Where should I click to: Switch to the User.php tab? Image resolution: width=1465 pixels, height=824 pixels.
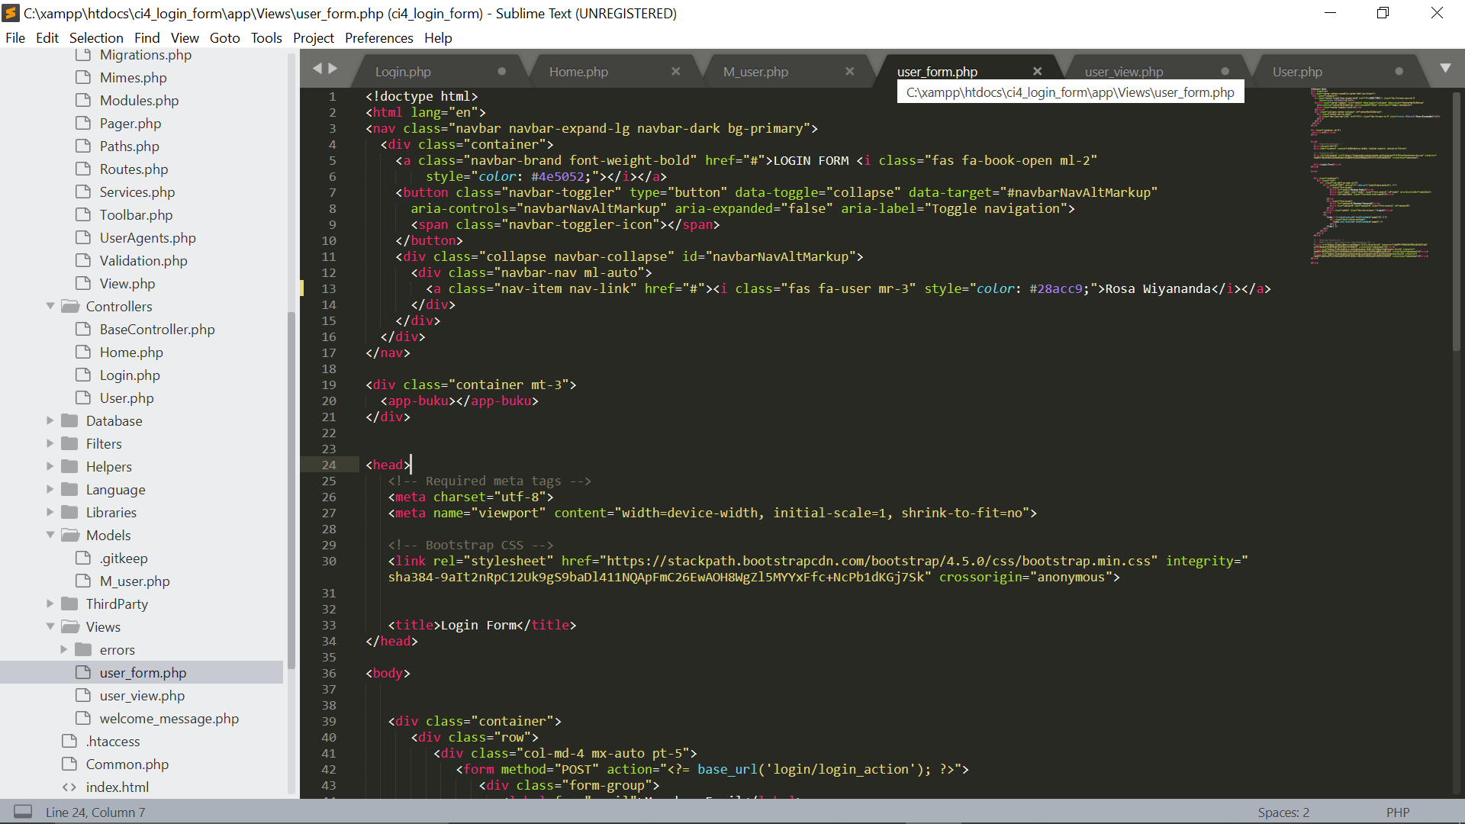click(x=1297, y=72)
